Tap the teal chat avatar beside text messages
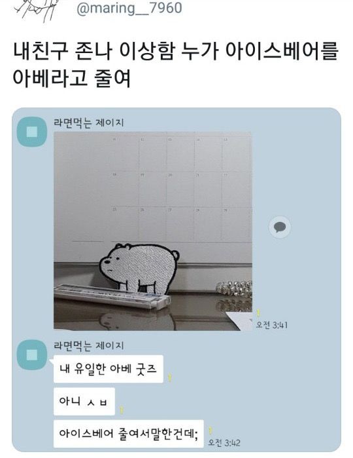The image size is (353, 458). coord(32,355)
